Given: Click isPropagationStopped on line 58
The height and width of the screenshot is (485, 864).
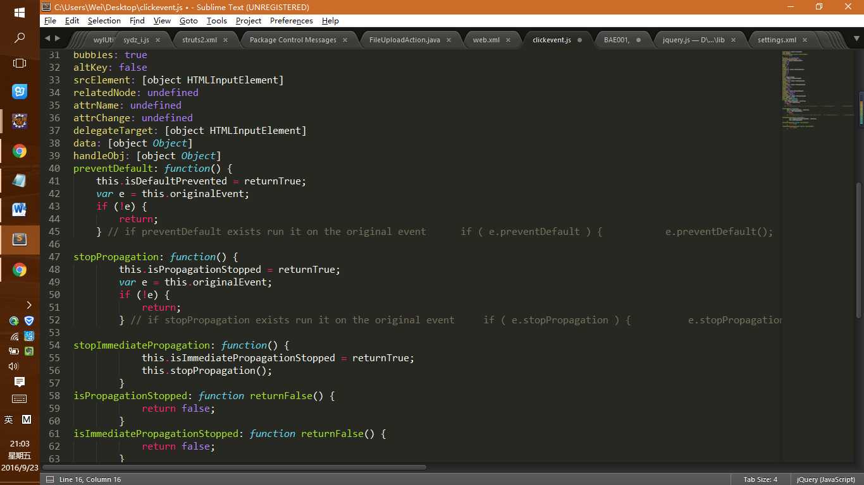Looking at the screenshot, I should click(130, 395).
